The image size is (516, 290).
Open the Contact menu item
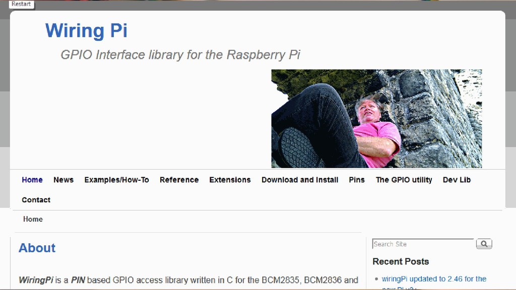pos(36,200)
